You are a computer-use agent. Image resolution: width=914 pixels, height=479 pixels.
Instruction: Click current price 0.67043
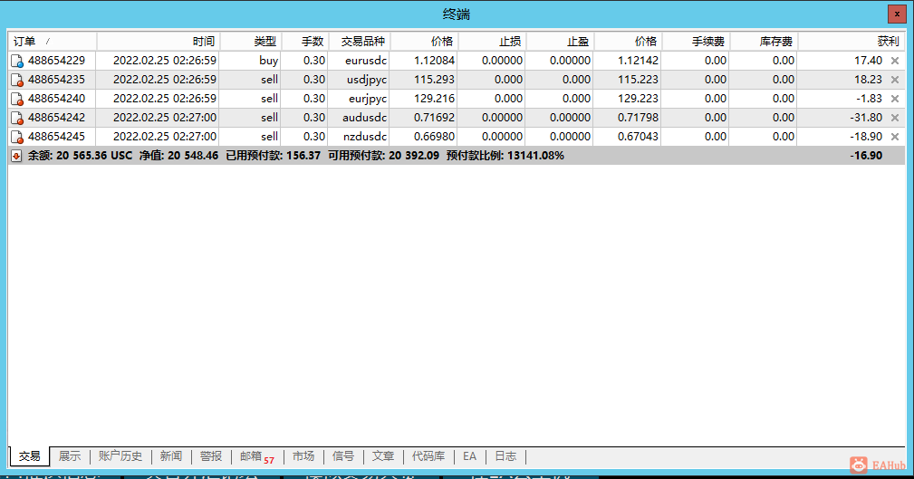coord(638,137)
